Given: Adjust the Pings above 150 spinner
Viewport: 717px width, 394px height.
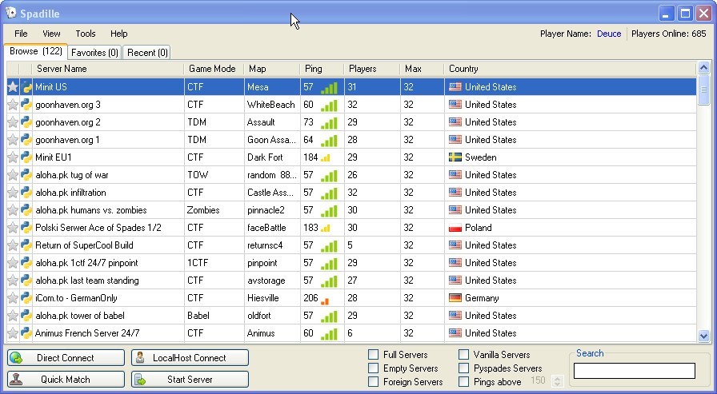Looking at the screenshot, I should (x=557, y=380).
